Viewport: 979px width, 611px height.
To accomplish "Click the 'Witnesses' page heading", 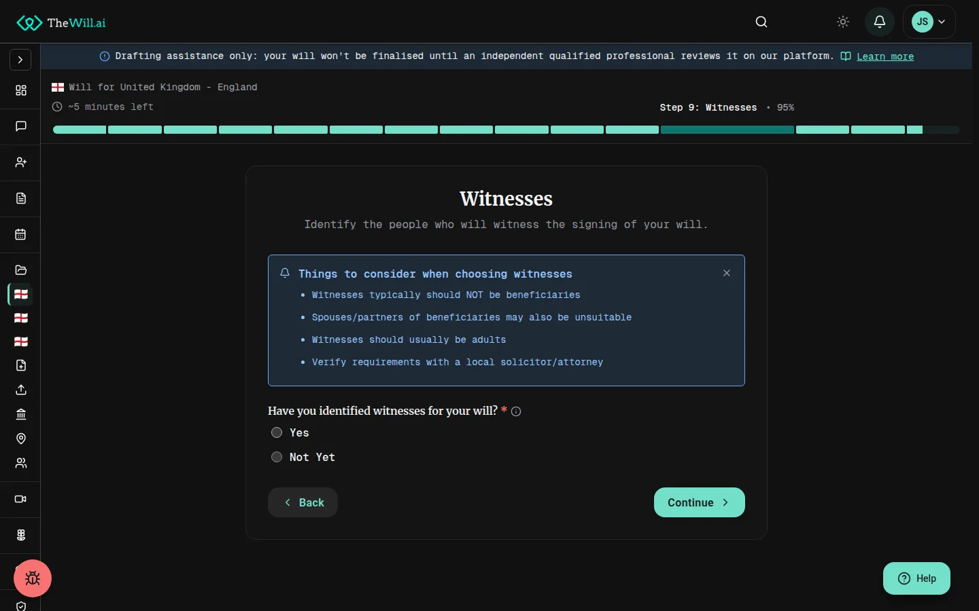I will [x=506, y=198].
